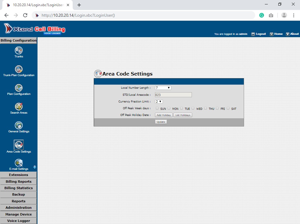This screenshot has width=300, height=224.
Task: Enable SAT off peak day checkbox
Action: tap(228, 108)
